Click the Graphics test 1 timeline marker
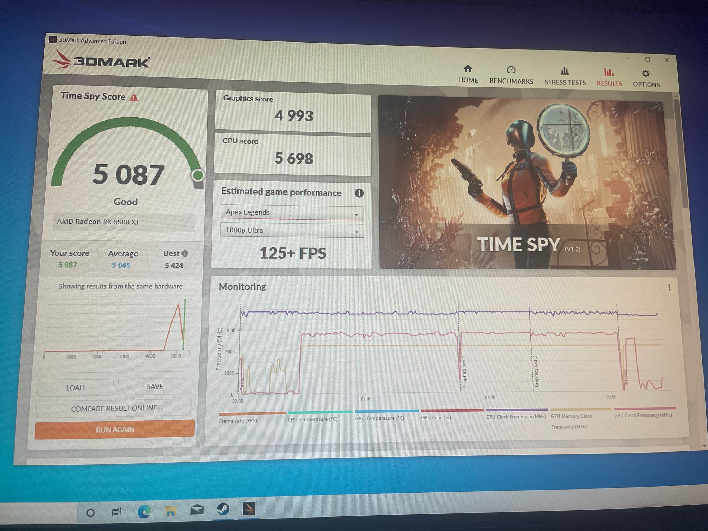708x531 pixels. (464, 372)
